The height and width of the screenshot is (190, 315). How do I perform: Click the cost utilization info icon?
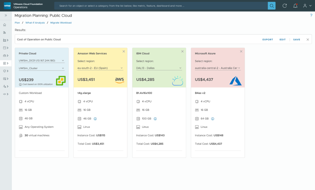click(20, 85)
